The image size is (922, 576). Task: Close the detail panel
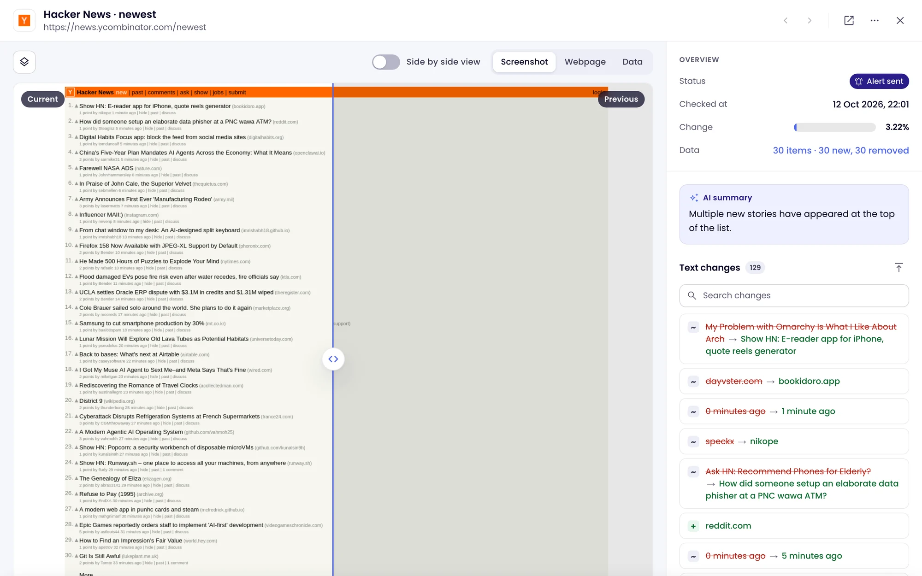[900, 20]
